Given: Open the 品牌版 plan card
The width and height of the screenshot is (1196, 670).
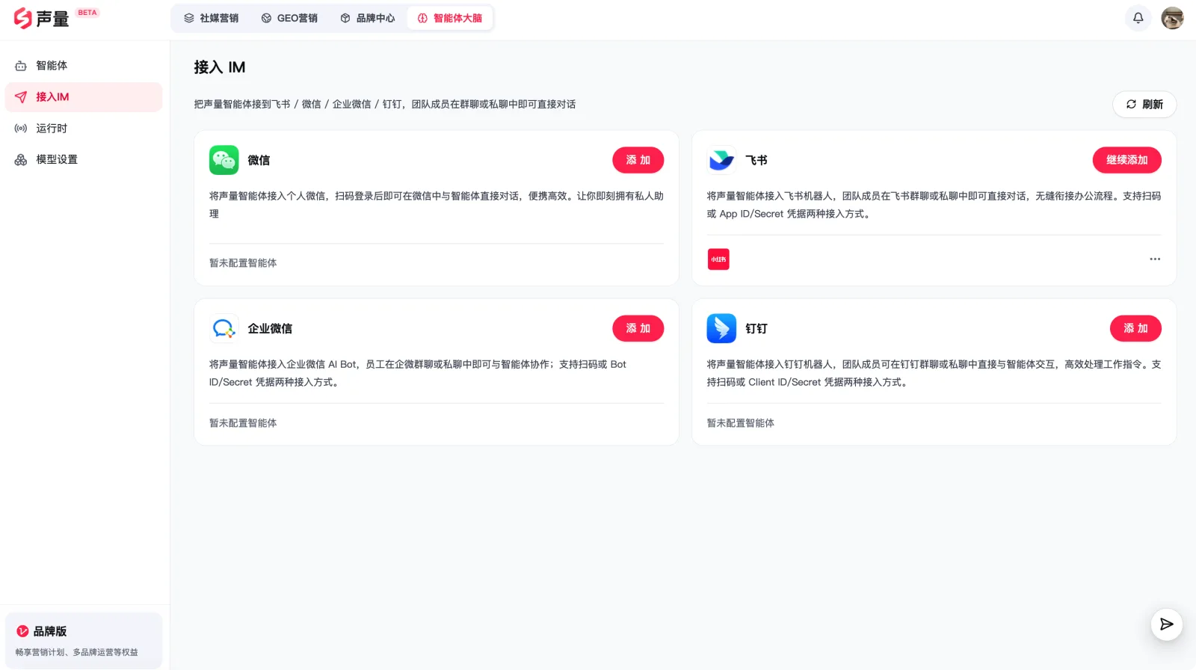Looking at the screenshot, I should click(84, 641).
